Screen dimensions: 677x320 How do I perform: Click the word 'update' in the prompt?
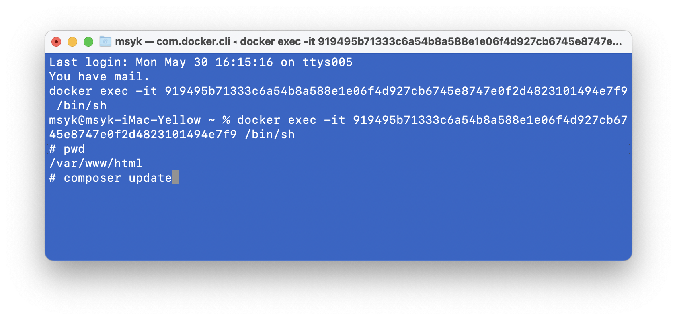point(150,178)
